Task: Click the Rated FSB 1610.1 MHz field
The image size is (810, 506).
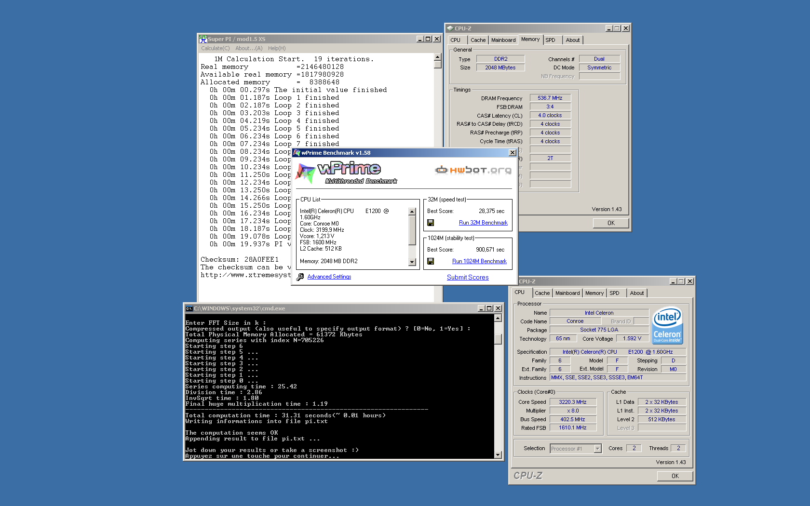Action: pyautogui.click(x=573, y=427)
